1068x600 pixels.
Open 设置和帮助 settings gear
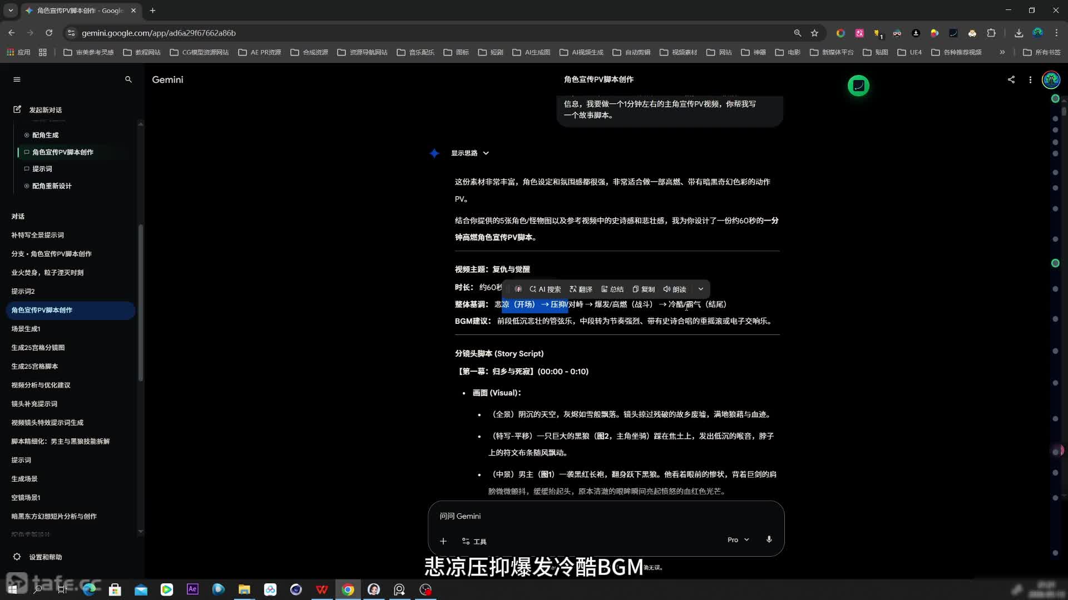[37, 557]
